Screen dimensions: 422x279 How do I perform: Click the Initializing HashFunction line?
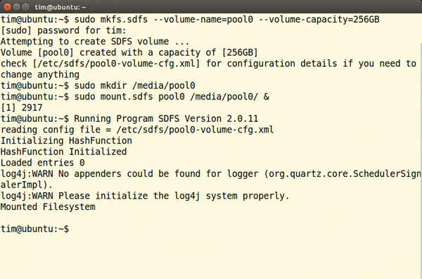pyautogui.click(x=66, y=141)
